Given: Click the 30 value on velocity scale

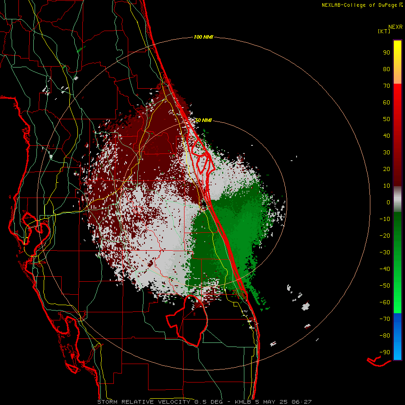Looking at the screenshot, I should (x=387, y=153).
